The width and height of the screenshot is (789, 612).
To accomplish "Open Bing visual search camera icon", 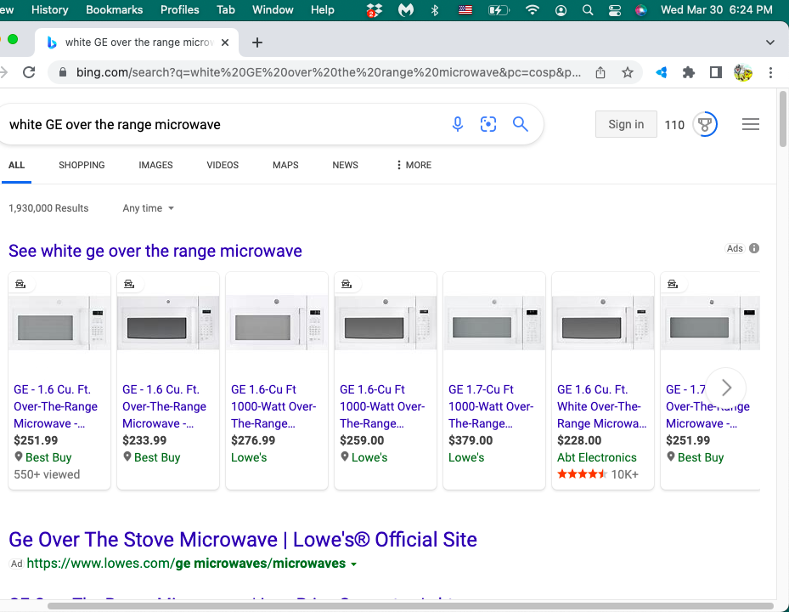I will click(488, 125).
